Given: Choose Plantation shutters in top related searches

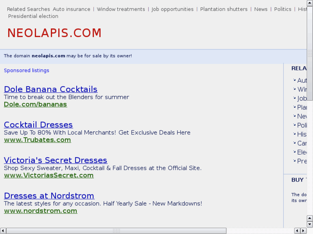Looking at the screenshot, I should point(224,9).
